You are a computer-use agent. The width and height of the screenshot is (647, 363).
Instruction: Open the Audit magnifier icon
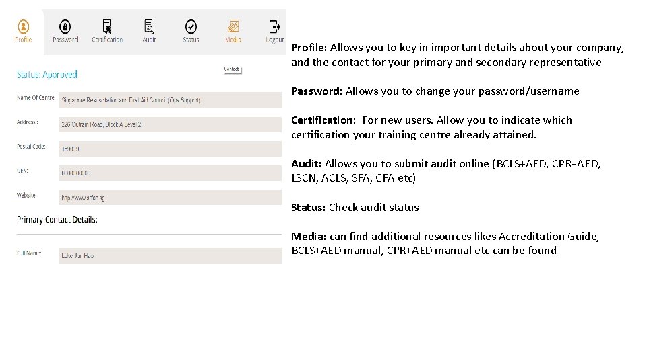tap(149, 27)
